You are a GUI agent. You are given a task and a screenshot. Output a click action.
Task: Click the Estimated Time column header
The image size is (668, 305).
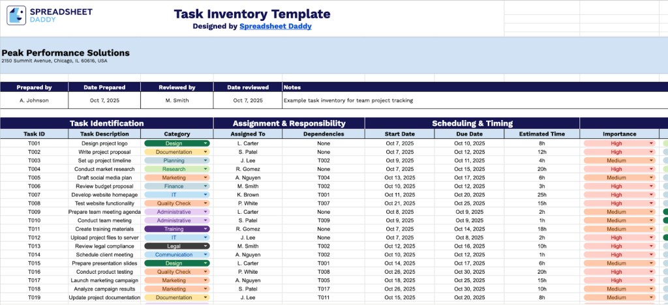542,134
